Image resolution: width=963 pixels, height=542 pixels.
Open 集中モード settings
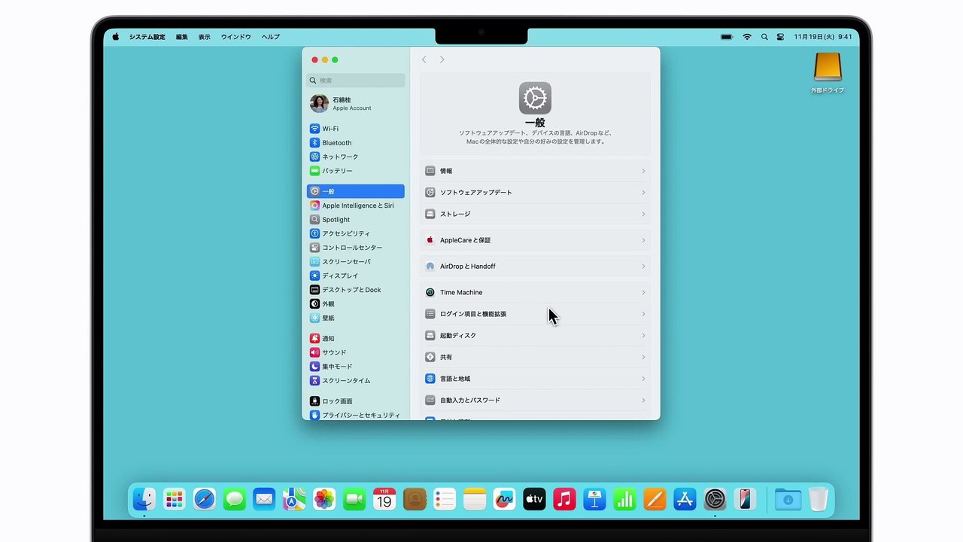pos(355,367)
